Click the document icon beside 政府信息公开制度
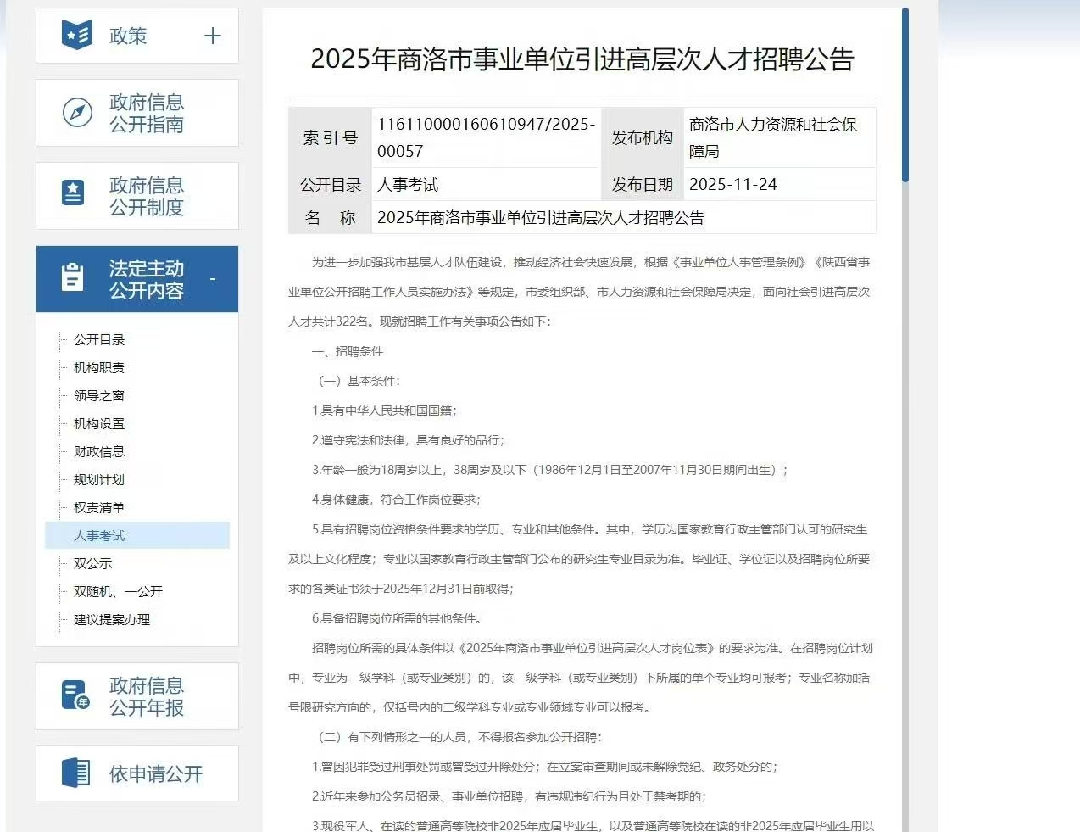 74,195
